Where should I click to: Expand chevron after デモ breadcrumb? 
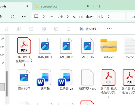click(x=68, y=17)
